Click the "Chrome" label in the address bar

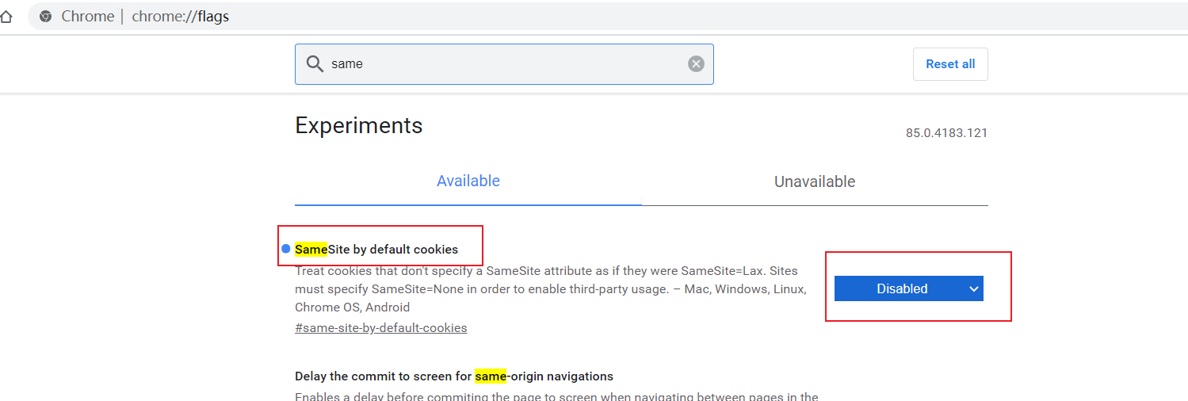(x=88, y=17)
